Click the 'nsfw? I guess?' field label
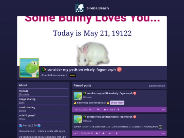The image size is (184, 138). coord(27,116)
